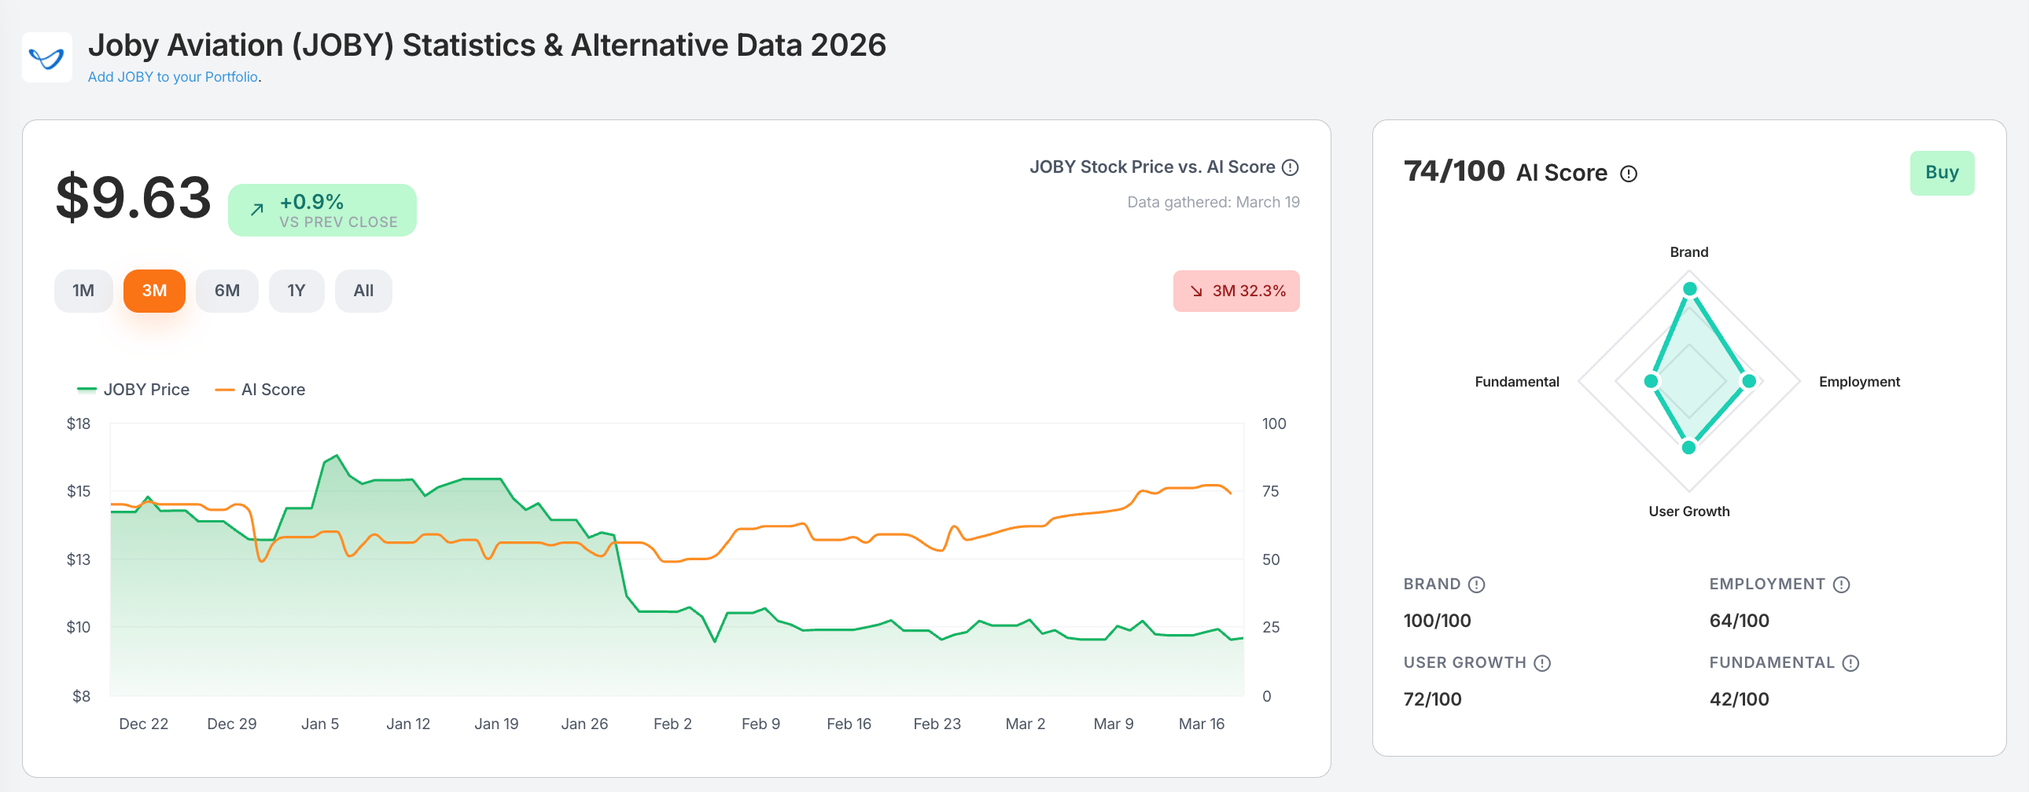This screenshot has width=2029, height=792.
Task: Open the EMPLOYMENT info tooltip icon
Action: [1841, 585]
